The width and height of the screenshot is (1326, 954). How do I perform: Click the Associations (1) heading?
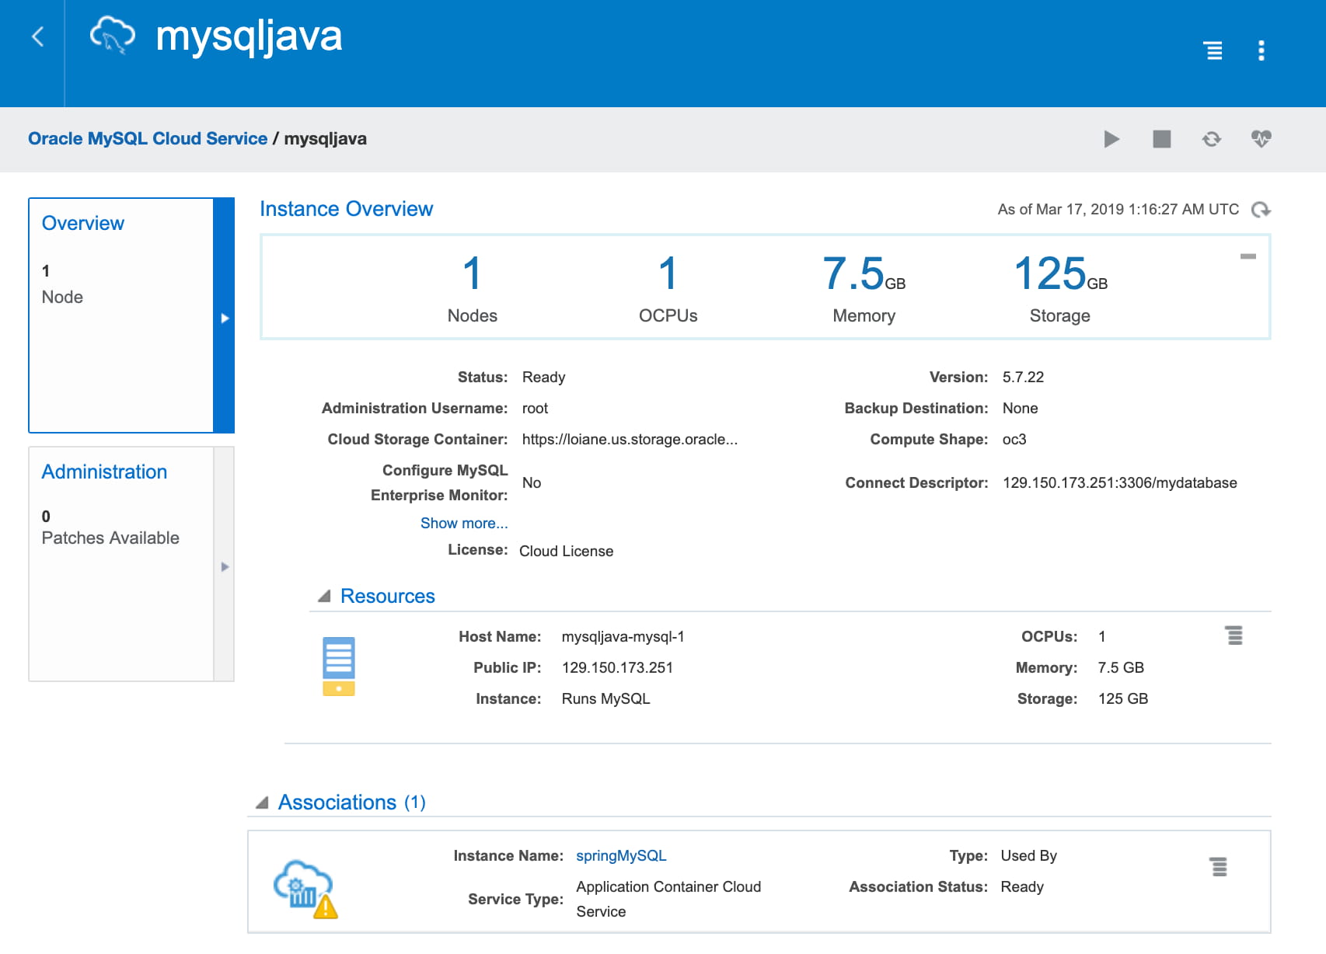click(x=352, y=803)
